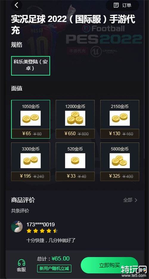Click the duck avatar of reviewer
The image size is (149, 279).
pos(17,226)
